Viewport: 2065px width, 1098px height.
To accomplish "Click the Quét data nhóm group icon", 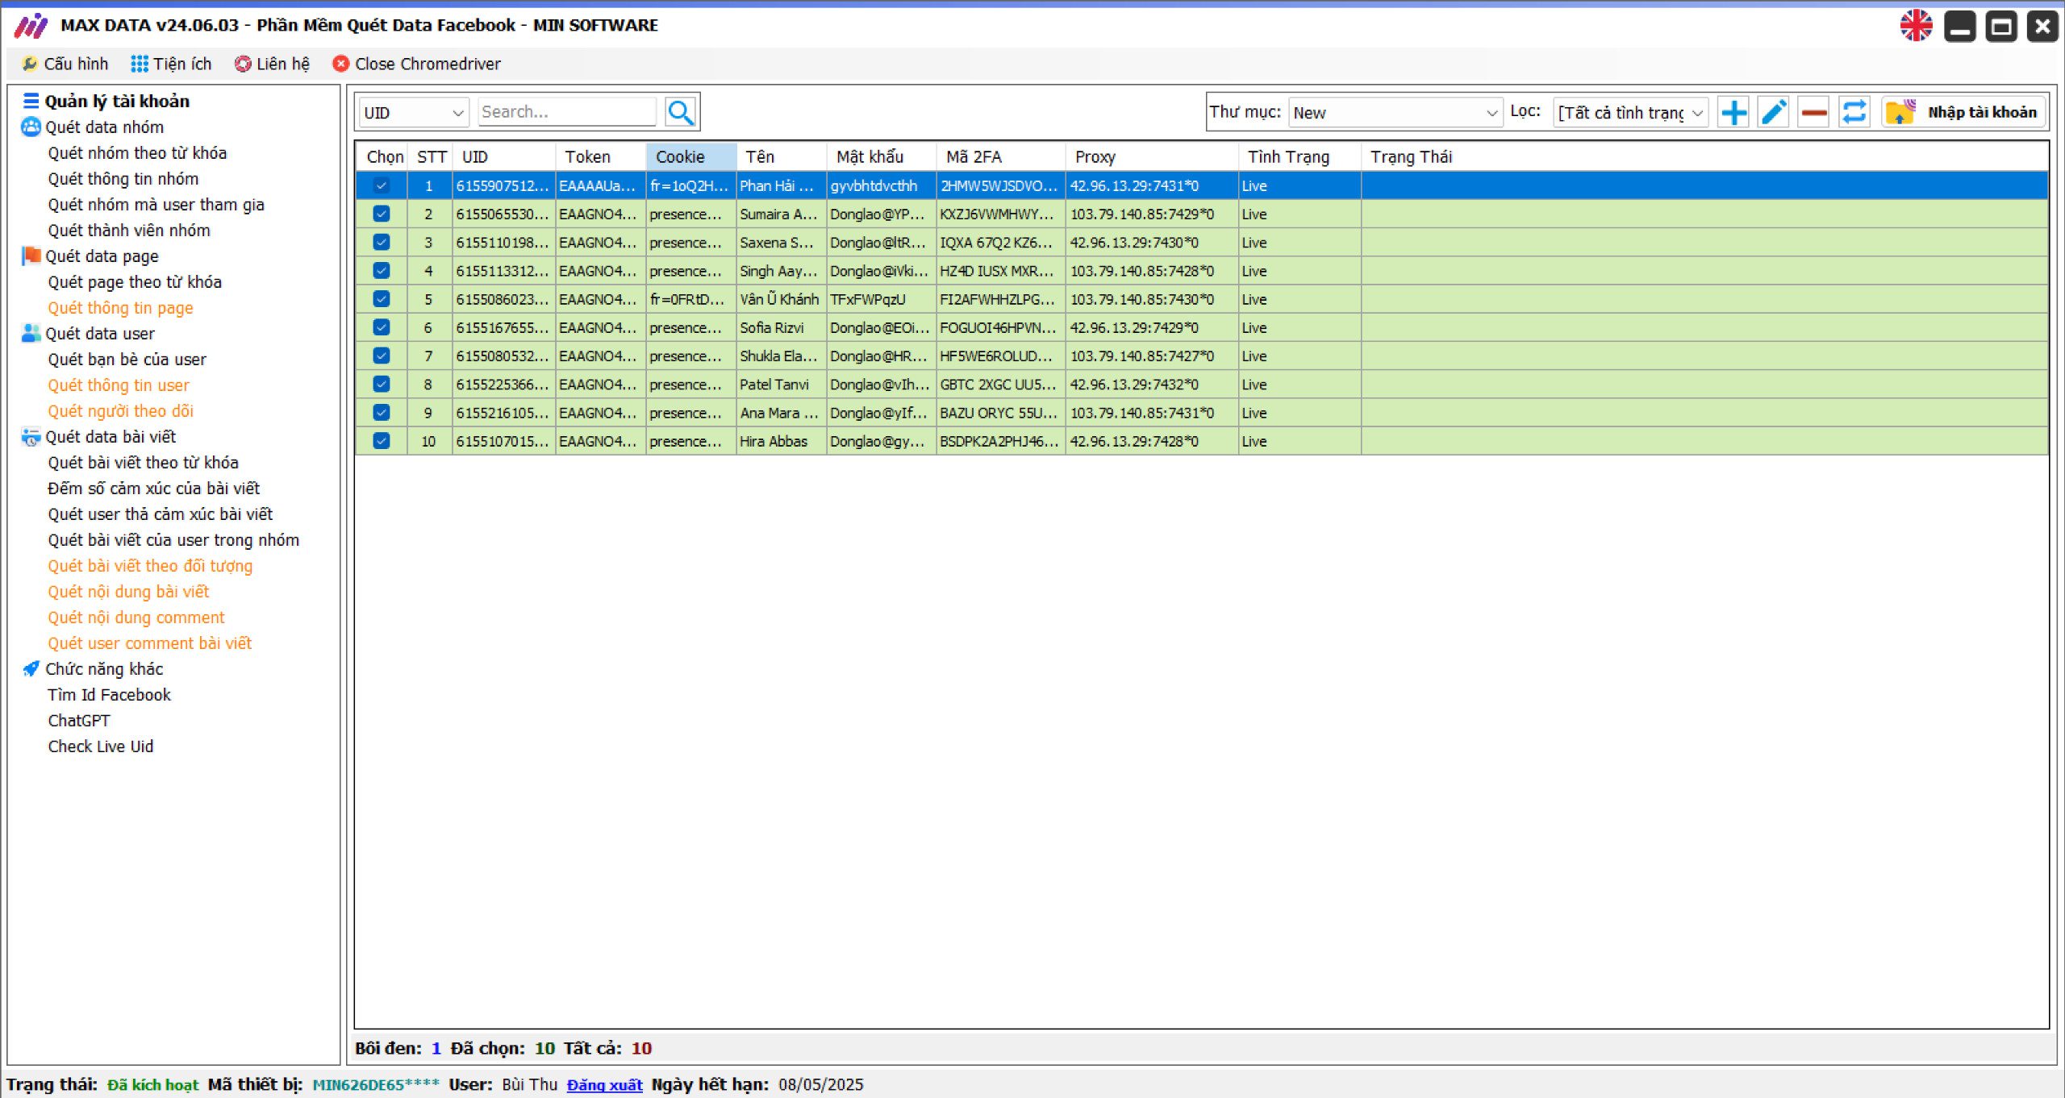I will click(31, 127).
